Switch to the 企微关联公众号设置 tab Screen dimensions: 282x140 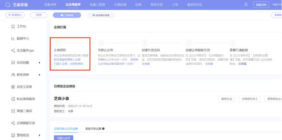(66, 129)
